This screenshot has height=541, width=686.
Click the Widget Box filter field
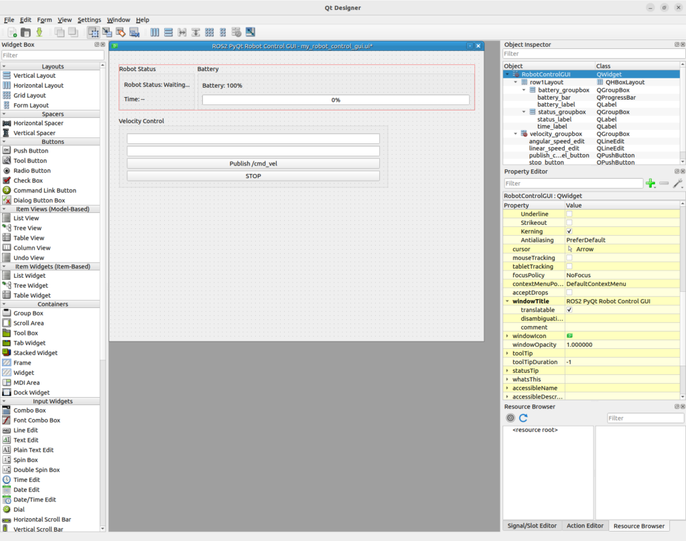pos(52,55)
